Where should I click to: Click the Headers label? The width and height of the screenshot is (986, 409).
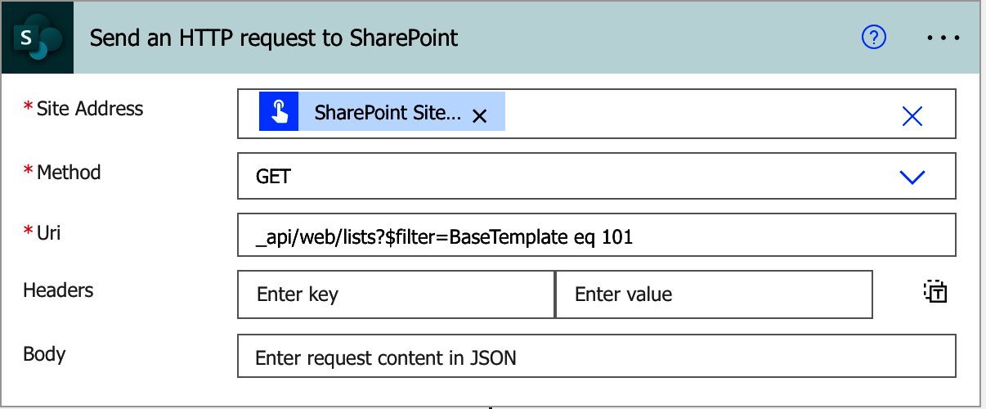(x=58, y=290)
